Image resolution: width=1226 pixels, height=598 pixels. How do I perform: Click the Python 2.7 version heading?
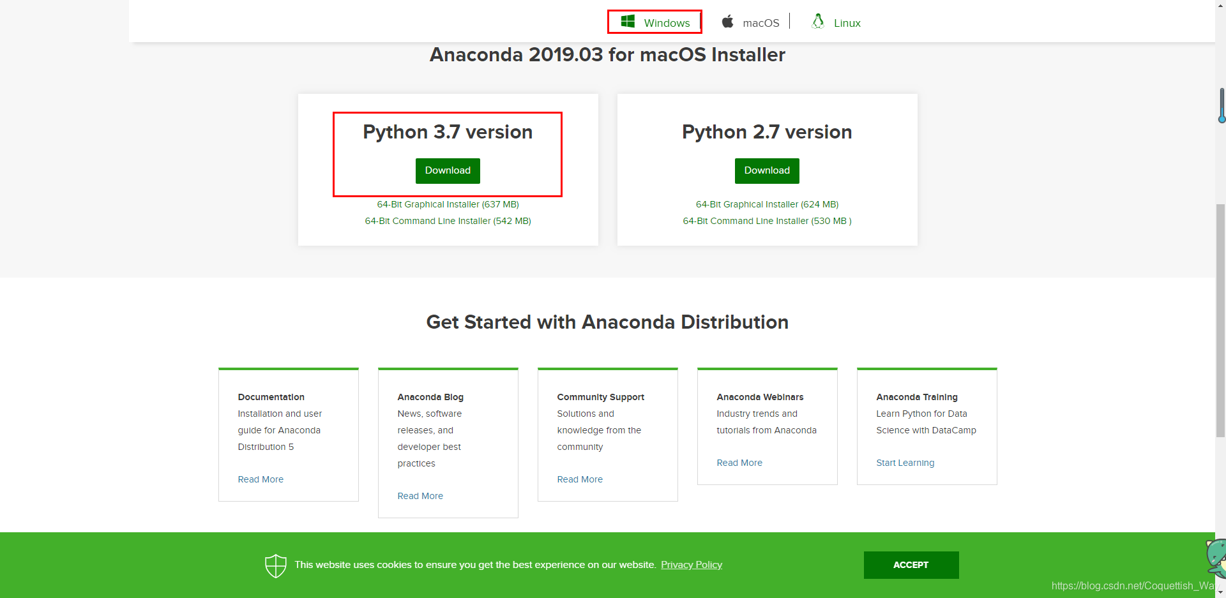767,132
